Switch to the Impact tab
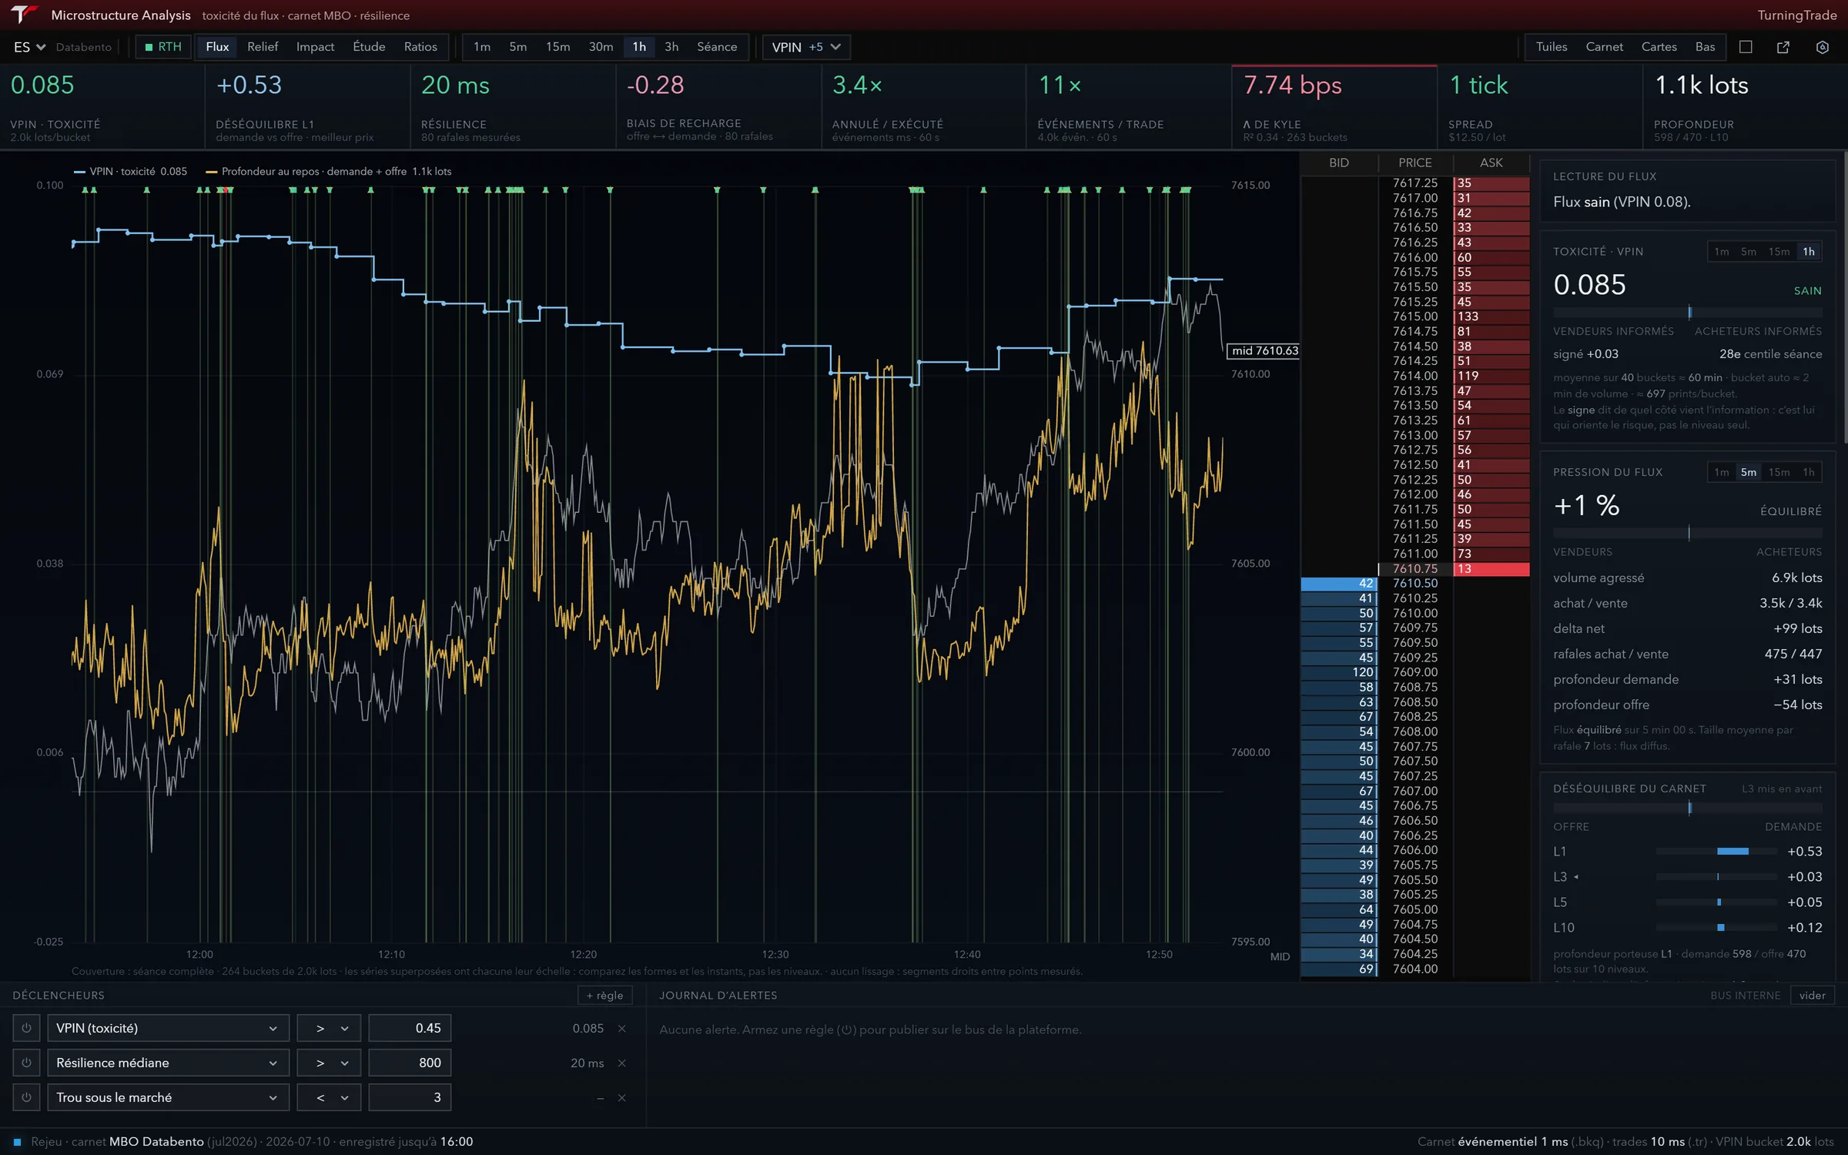This screenshot has width=1848, height=1155. pos(315,47)
